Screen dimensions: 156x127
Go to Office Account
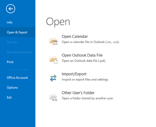click(x=18, y=78)
